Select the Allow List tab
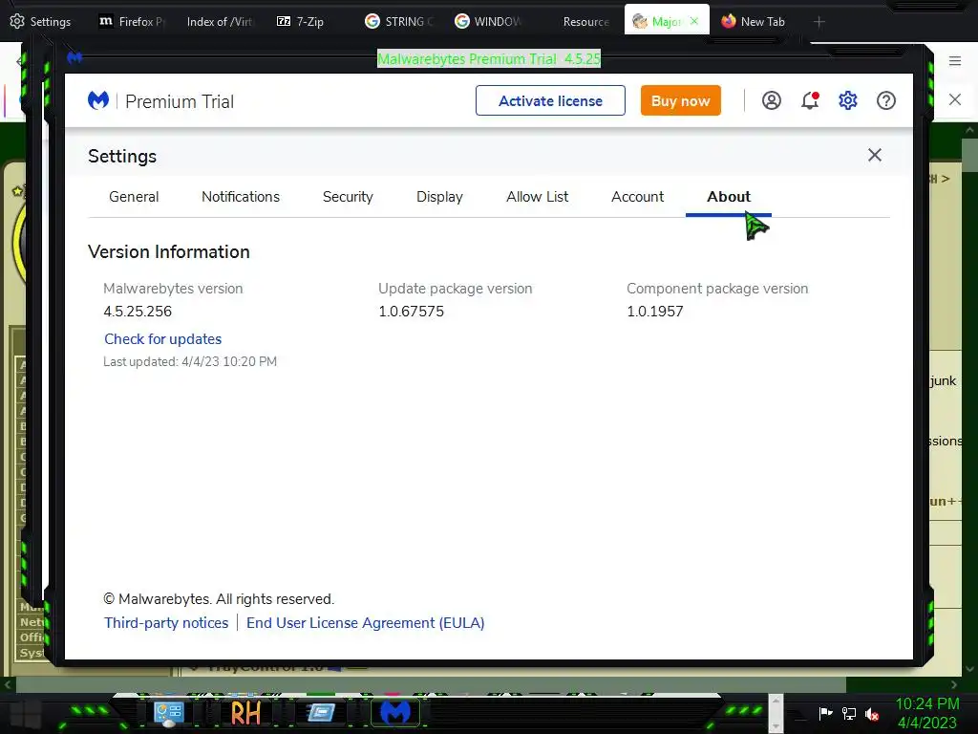Viewport: 978px width, 734px height. point(537,197)
